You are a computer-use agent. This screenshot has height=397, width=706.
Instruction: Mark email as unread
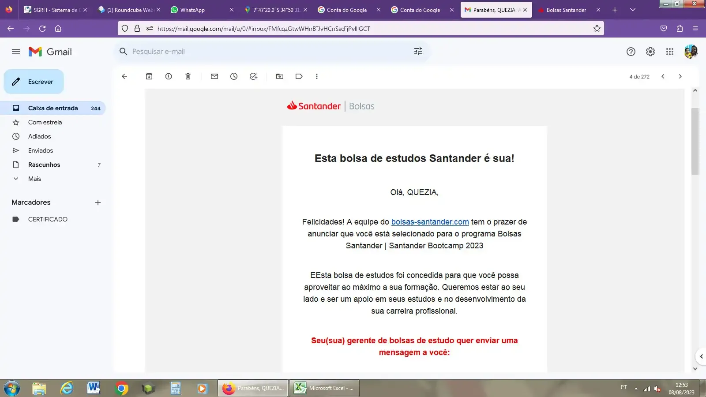[214, 76]
